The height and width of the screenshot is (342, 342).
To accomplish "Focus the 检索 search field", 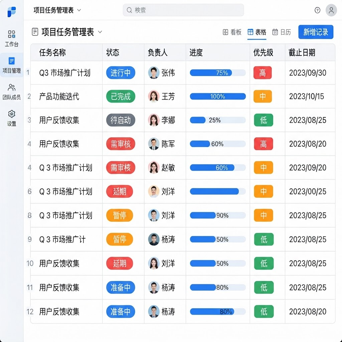I will [x=183, y=10].
